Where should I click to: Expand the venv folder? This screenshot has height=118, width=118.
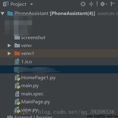[x=9, y=46]
